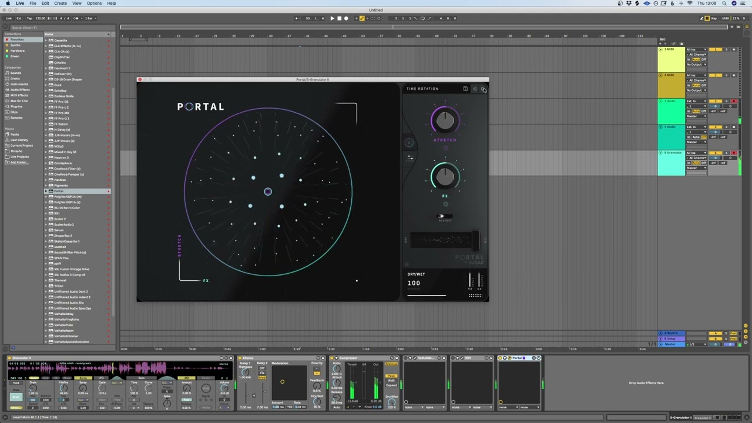Click the leftmost icon in Portal's Time Rotation header

click(x=465, y=89)
